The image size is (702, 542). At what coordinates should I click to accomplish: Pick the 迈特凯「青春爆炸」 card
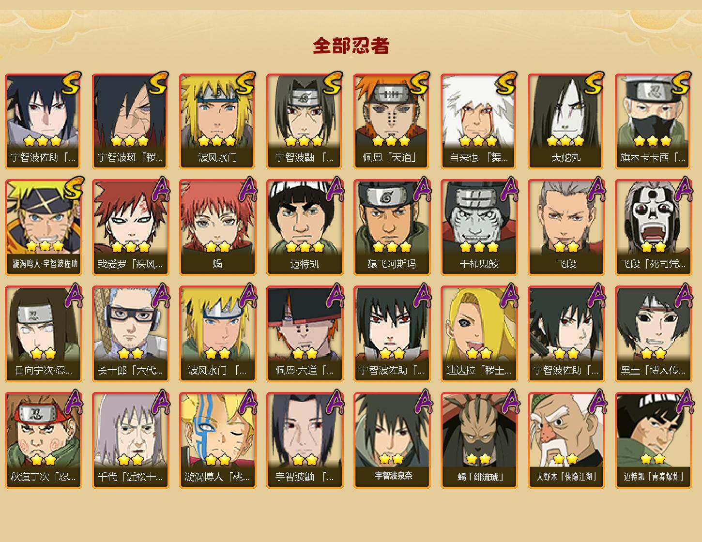pos(653,440)
